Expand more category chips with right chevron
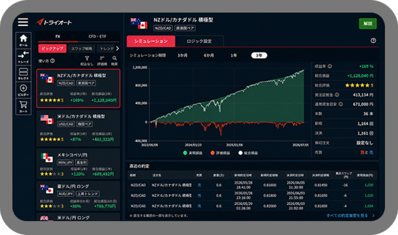This screenshot has height=235, width=398. (x=118, y=48)
